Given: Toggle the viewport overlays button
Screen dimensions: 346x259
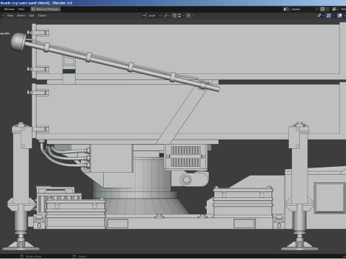Looking at the screenshot, I should (x=340, y=16).
